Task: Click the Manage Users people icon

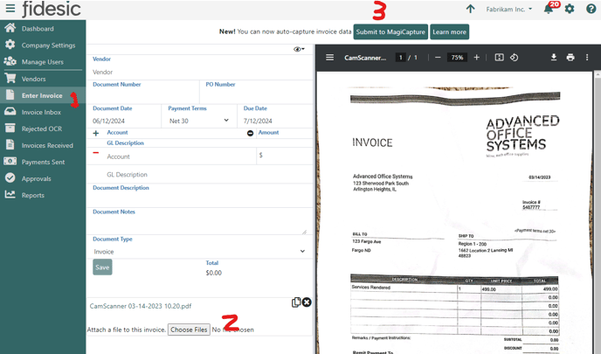Action: pos(10,61)
